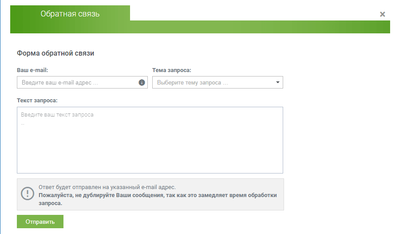Click the exclamation warning icon in notice
Viewport: 399px width, 234px height.
pos(28,194)
